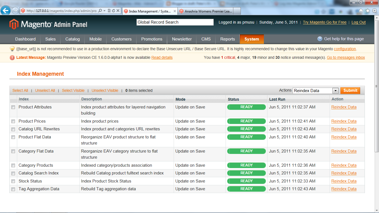
Task: Open the CMS menu
Action: 206,39
